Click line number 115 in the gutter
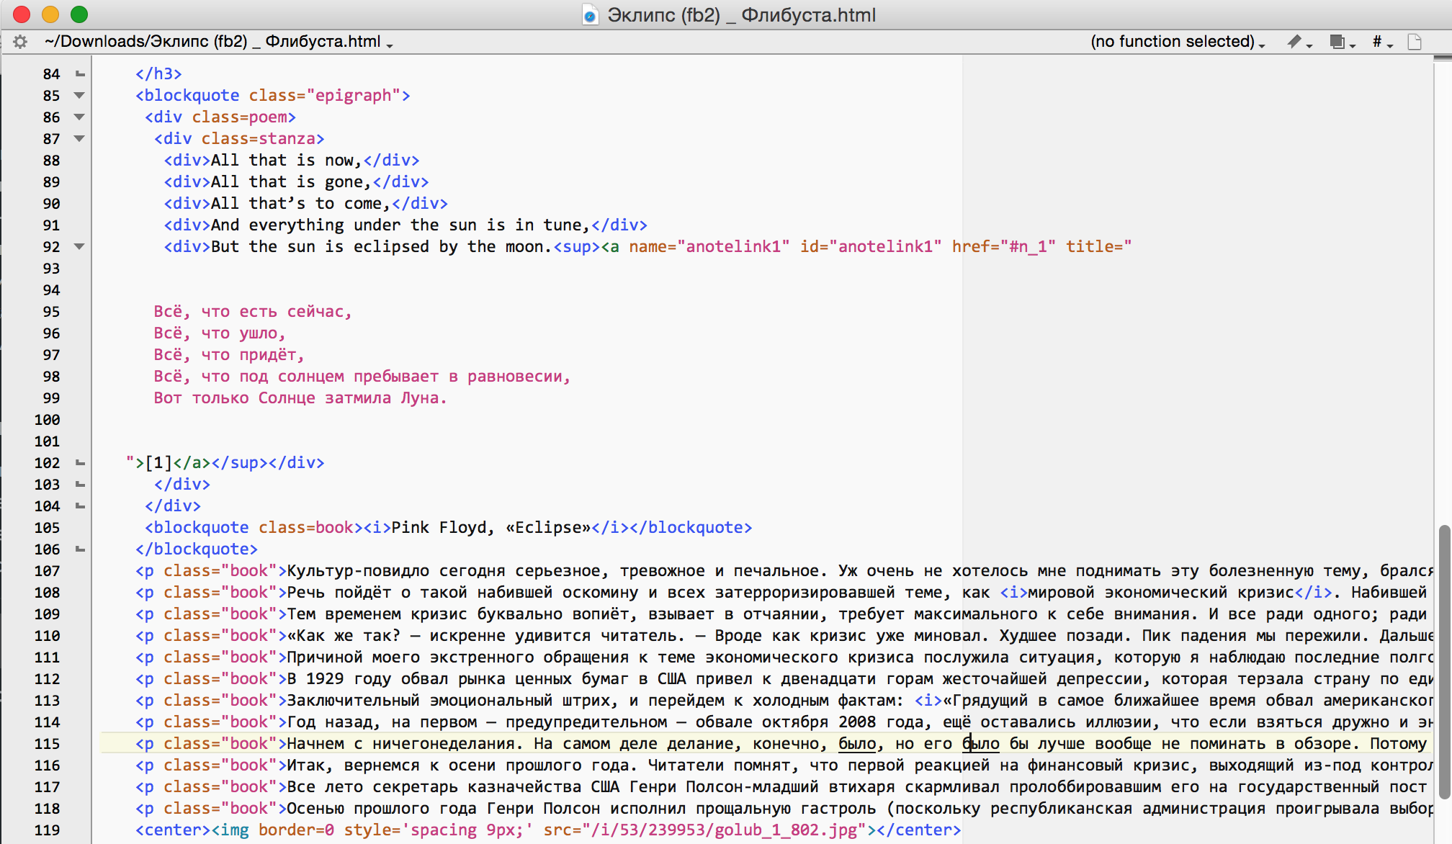Image resolution: width=1452 pixels, height=844 pixels. coord(48,743)
